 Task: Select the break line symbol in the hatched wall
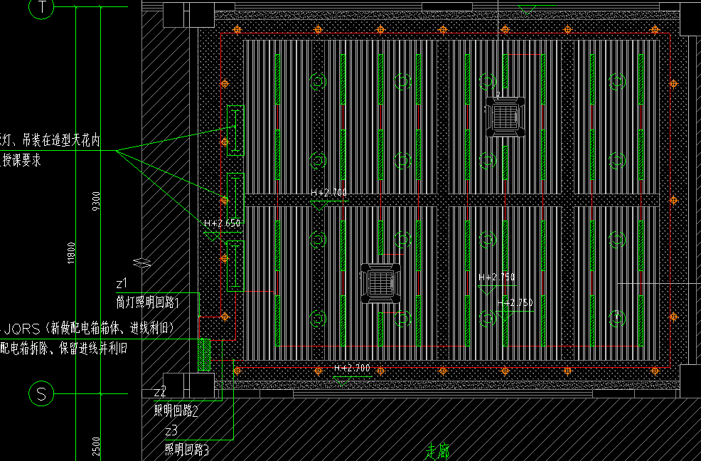pos(141,263)
